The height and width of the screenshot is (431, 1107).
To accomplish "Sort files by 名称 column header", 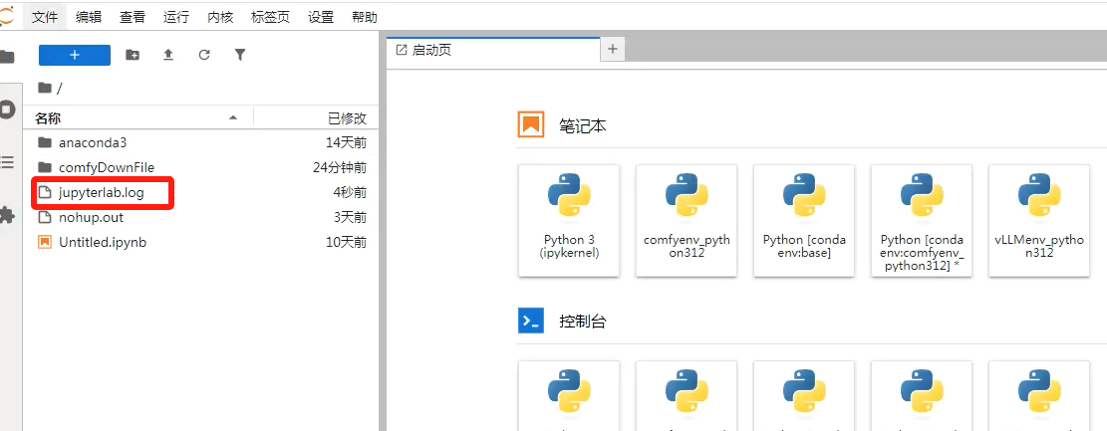I will tap(138, 117).
